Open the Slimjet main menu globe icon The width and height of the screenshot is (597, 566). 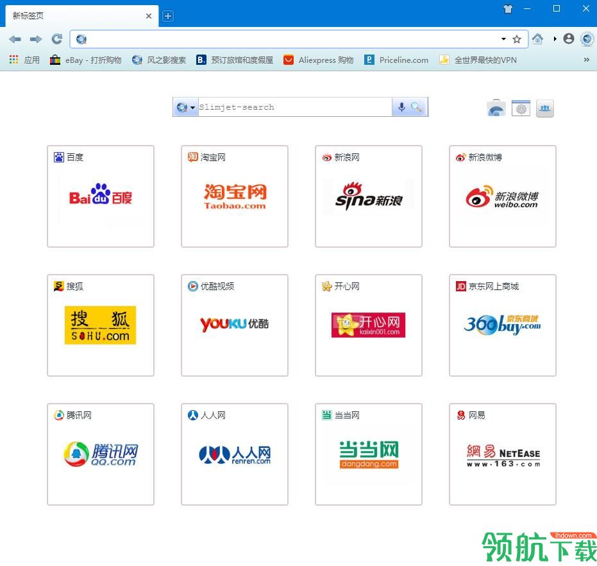[x=587, y=39]
